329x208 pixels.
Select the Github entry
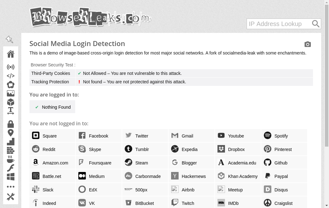281,163
